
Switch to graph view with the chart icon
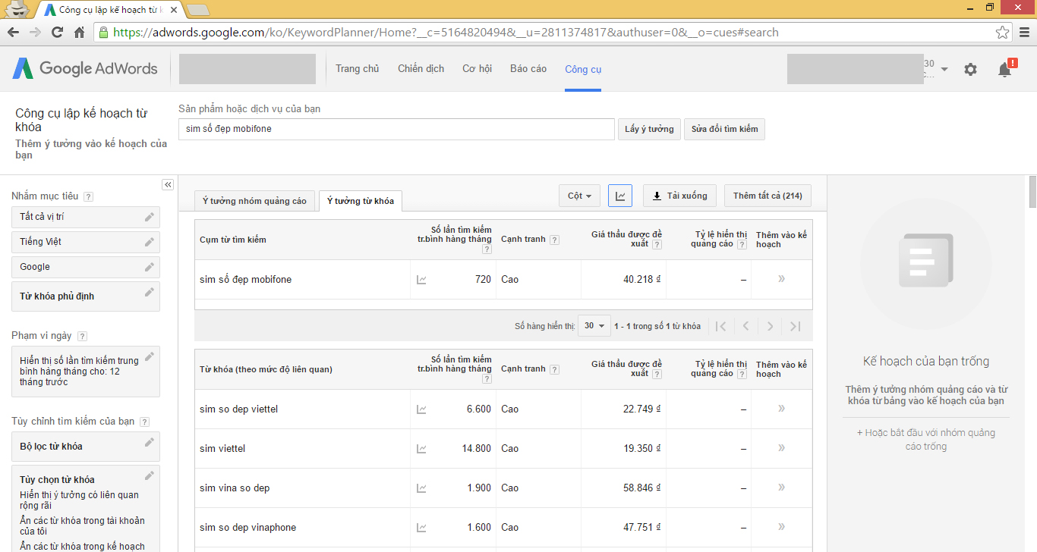[x=620, y=196]
